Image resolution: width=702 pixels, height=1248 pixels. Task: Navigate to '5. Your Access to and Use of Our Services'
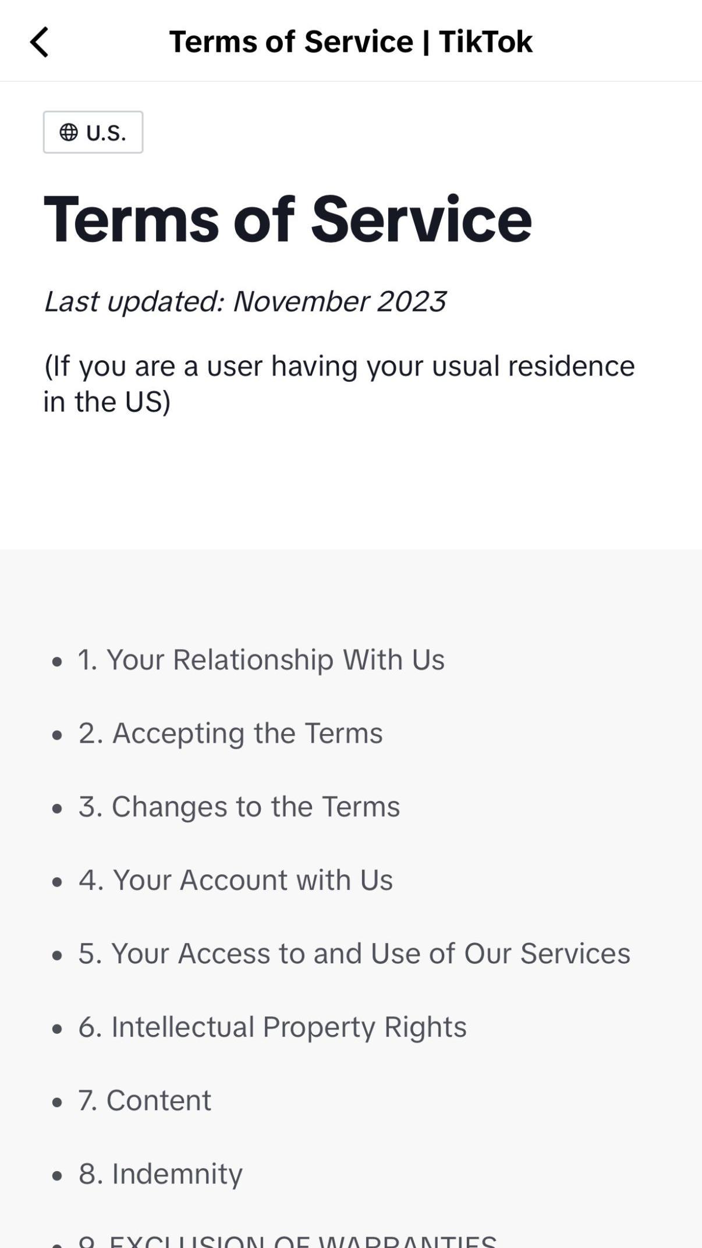tap(354, 953)
